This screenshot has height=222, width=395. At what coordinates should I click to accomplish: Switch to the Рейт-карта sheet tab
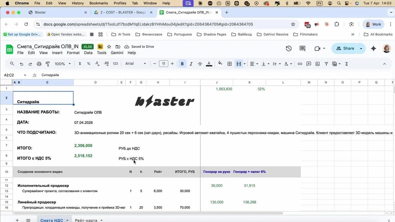[x=86, y=220]
